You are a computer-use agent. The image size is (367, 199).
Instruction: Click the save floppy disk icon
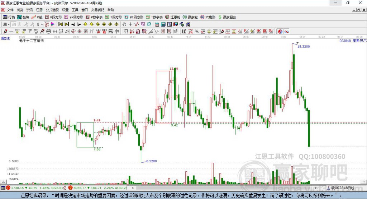point(176,24)
